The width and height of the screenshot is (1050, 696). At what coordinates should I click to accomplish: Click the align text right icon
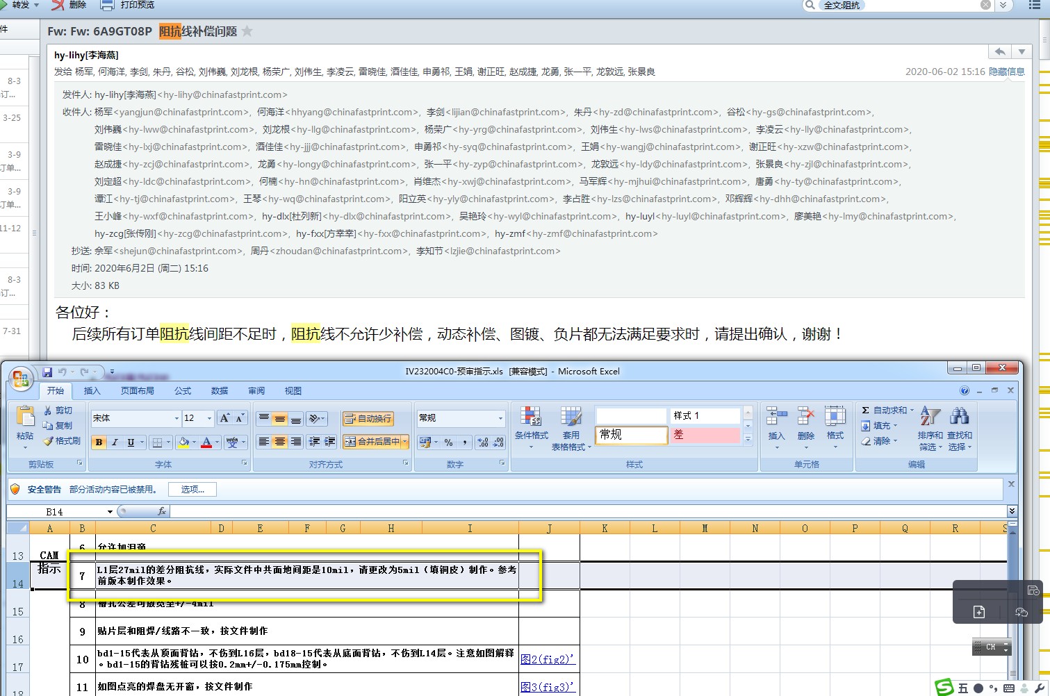pyautogui.click(x=295, y=442)
